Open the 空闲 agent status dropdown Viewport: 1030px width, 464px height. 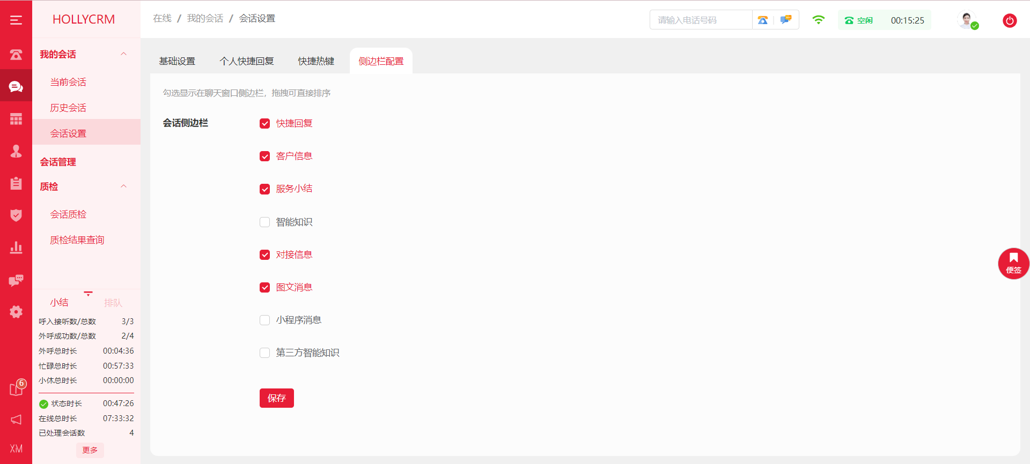point(859,20)
